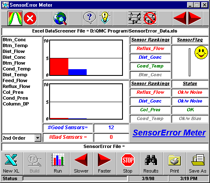Image resolution: width=210 pixels, height=183 pixels.
Task: Open the 2nd Order dropdown arrow
Action: pyautogui.click(x=38, y=138)
